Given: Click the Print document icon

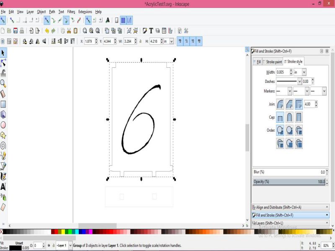Looking at the screenshot, I should coord(22,31).
